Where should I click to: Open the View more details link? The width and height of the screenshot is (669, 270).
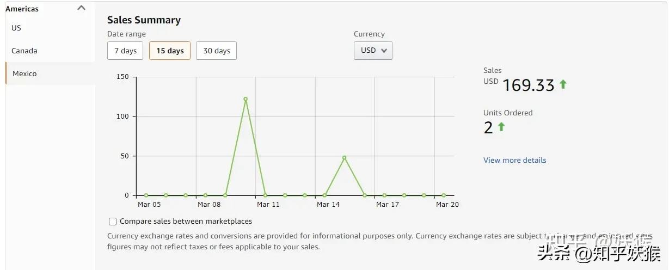tap(514, 160)
